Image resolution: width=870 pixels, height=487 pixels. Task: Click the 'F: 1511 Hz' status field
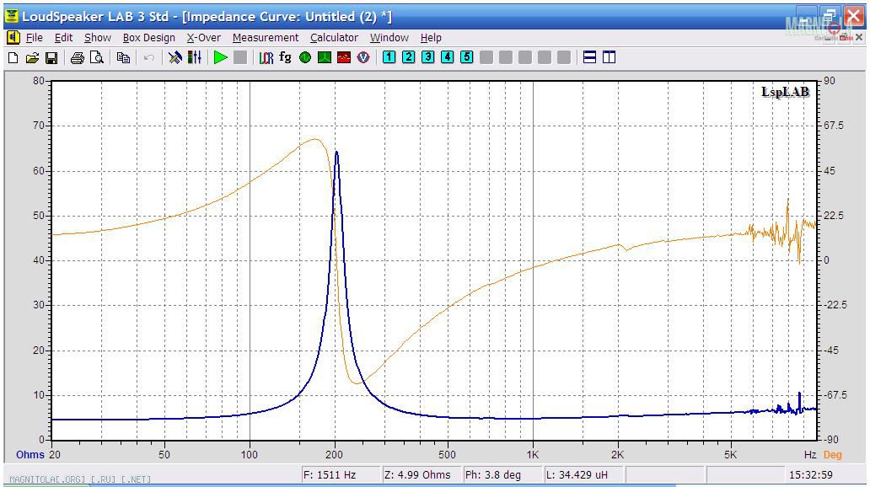point(340,475)
